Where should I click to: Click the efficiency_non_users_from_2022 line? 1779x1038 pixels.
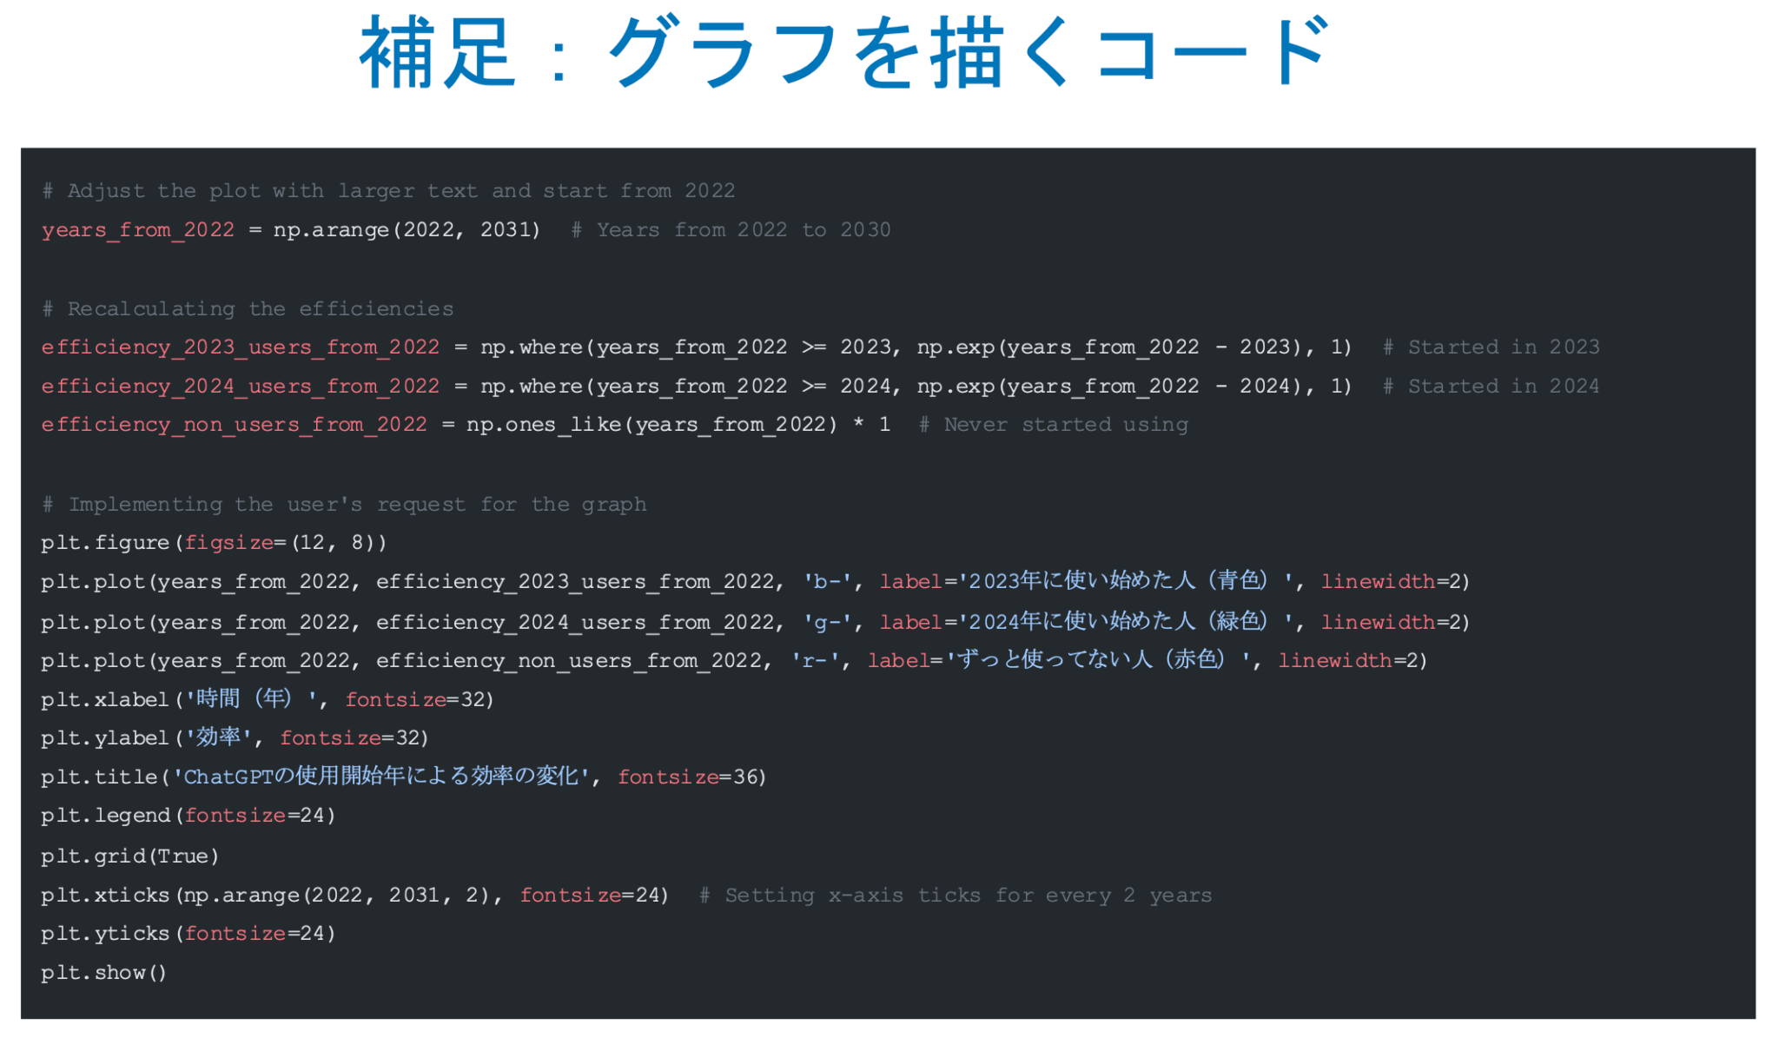point(233,424)
